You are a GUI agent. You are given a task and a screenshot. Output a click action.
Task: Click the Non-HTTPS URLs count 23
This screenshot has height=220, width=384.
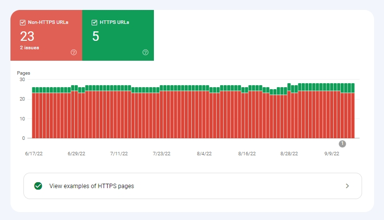pos(27,36)
